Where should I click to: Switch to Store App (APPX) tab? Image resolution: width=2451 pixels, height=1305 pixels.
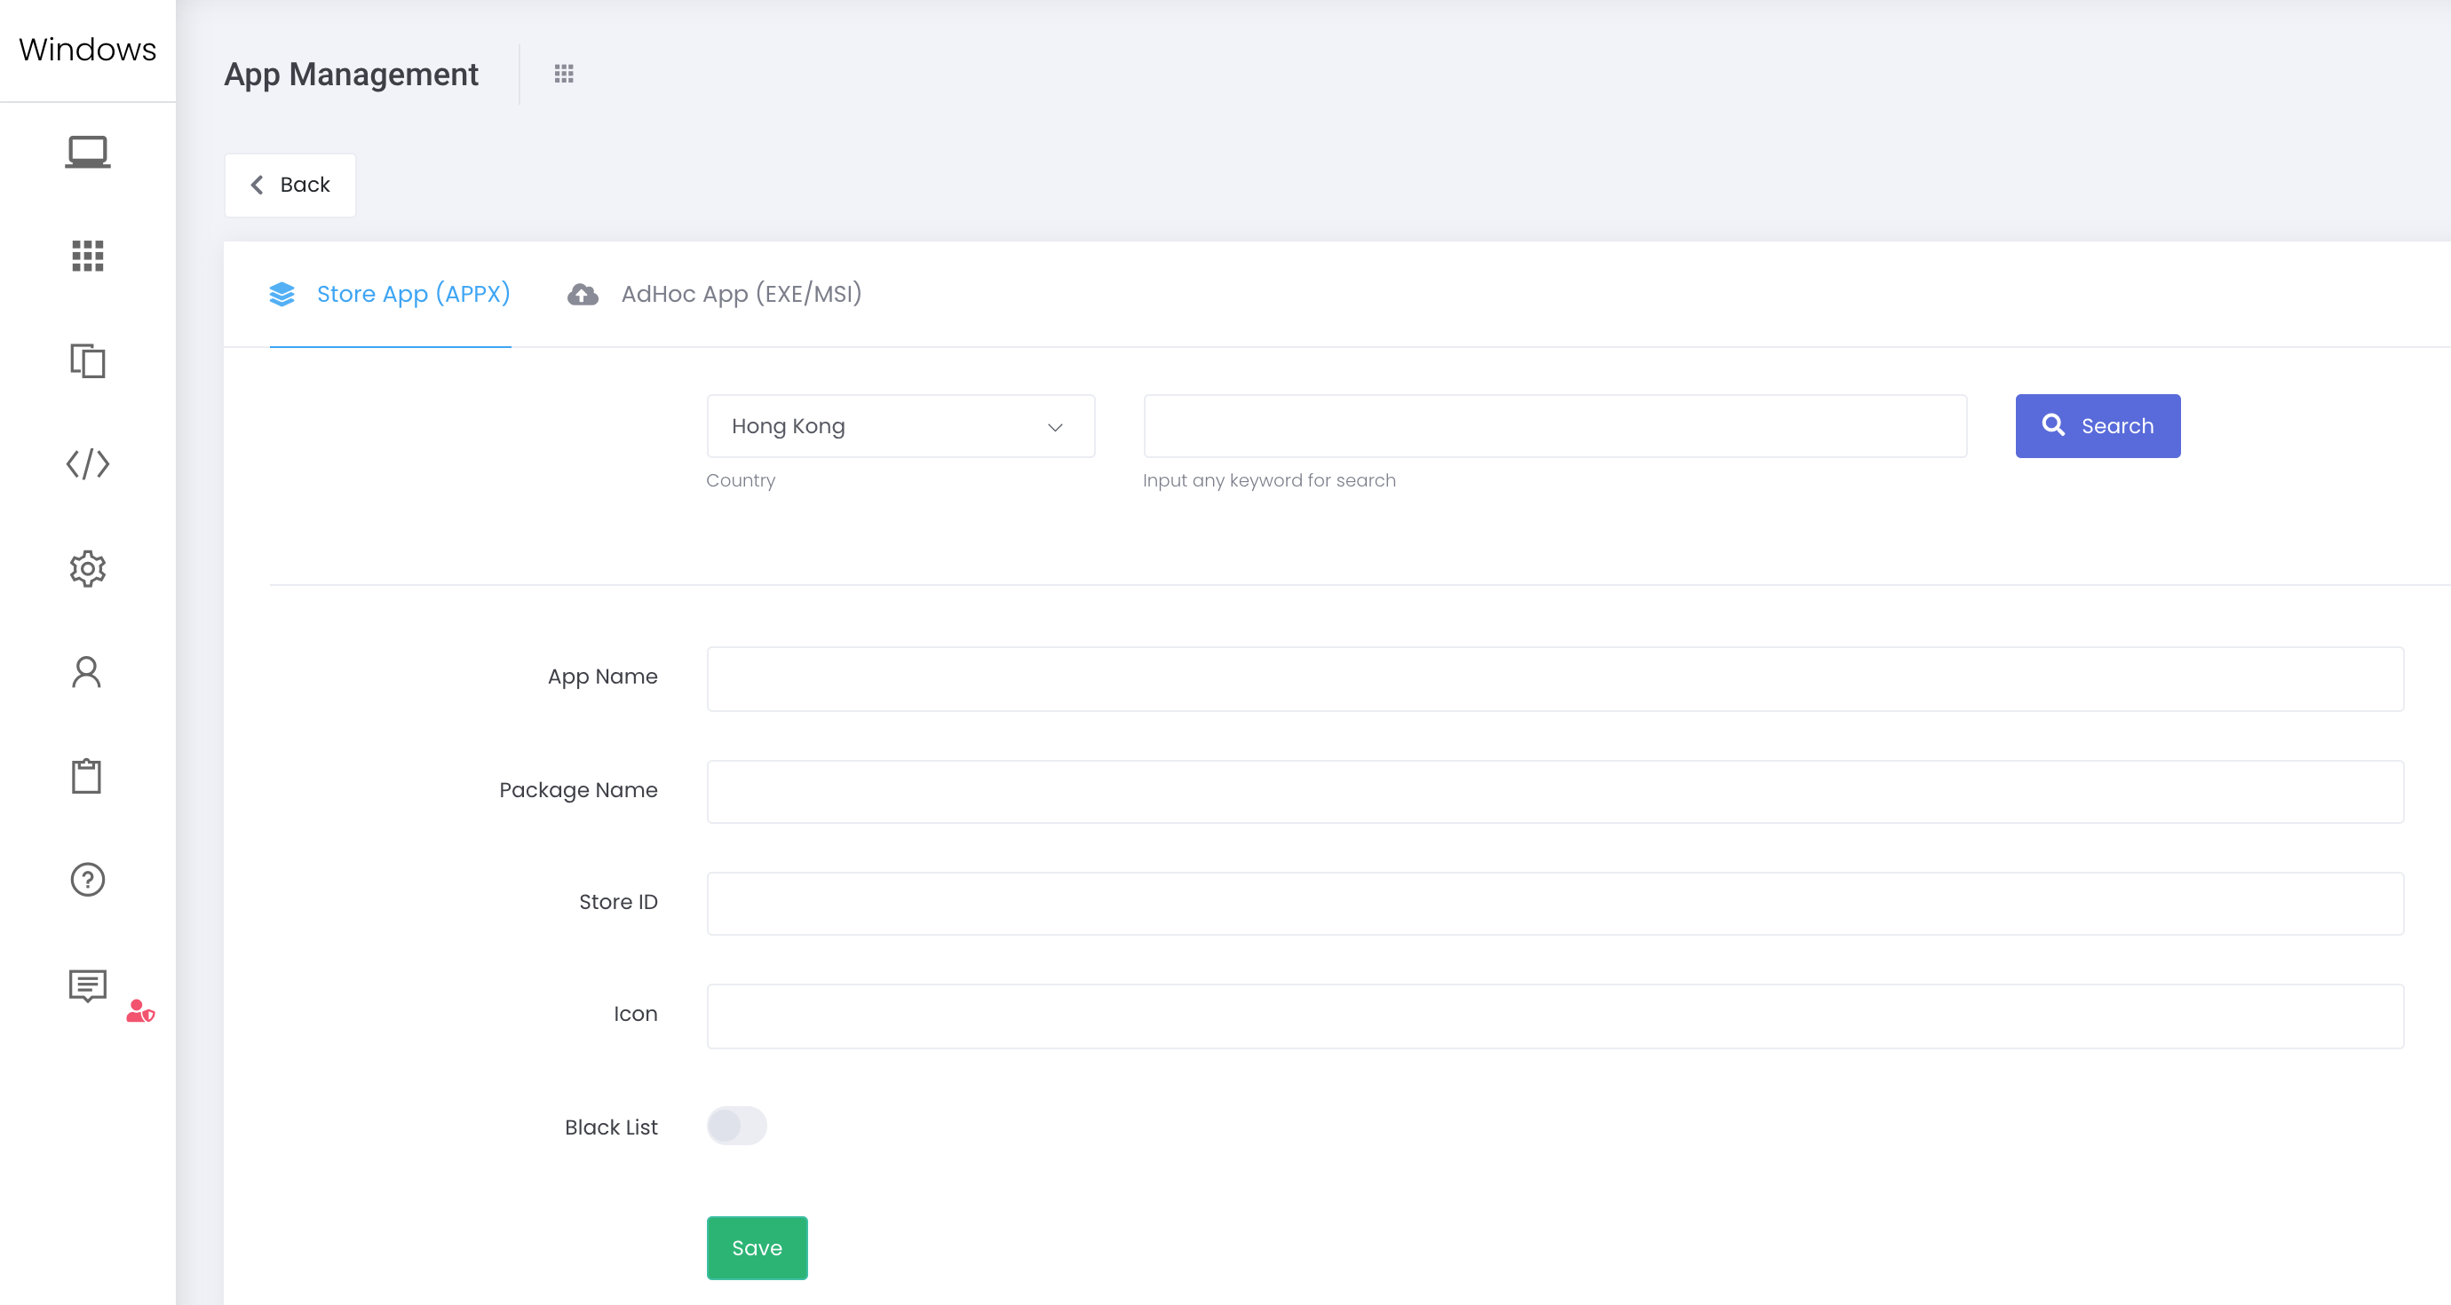click(390, 294)
